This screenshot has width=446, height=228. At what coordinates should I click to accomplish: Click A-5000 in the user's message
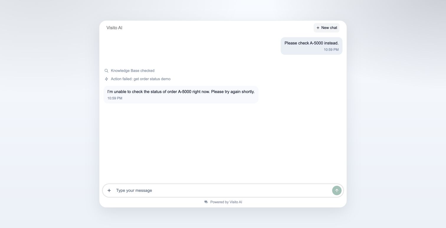317,43
